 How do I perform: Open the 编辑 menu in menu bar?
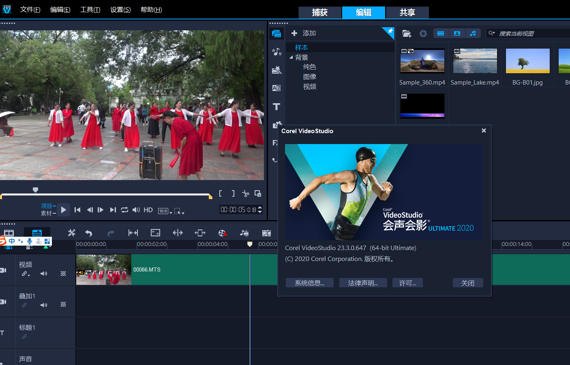pos(60,9)
